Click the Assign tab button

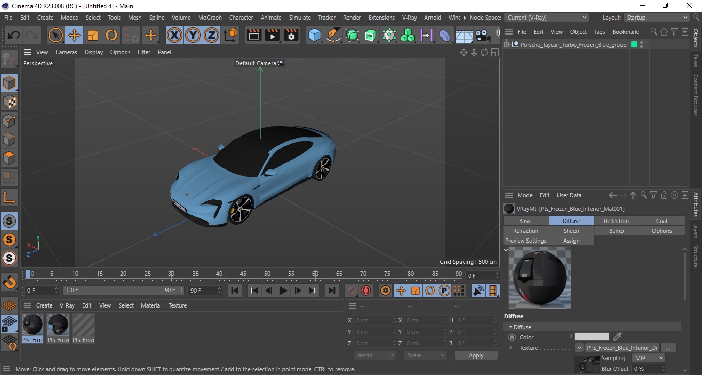(571, 241)
